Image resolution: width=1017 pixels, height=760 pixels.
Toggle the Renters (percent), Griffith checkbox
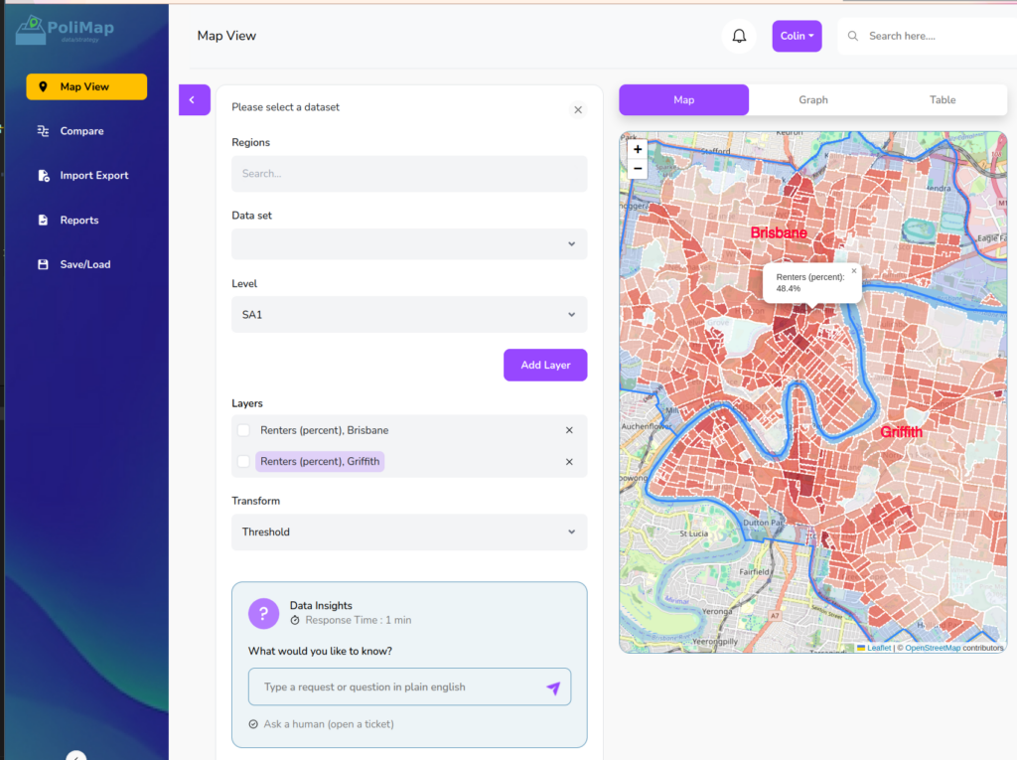pyautogui.click(x=243, y=462)
